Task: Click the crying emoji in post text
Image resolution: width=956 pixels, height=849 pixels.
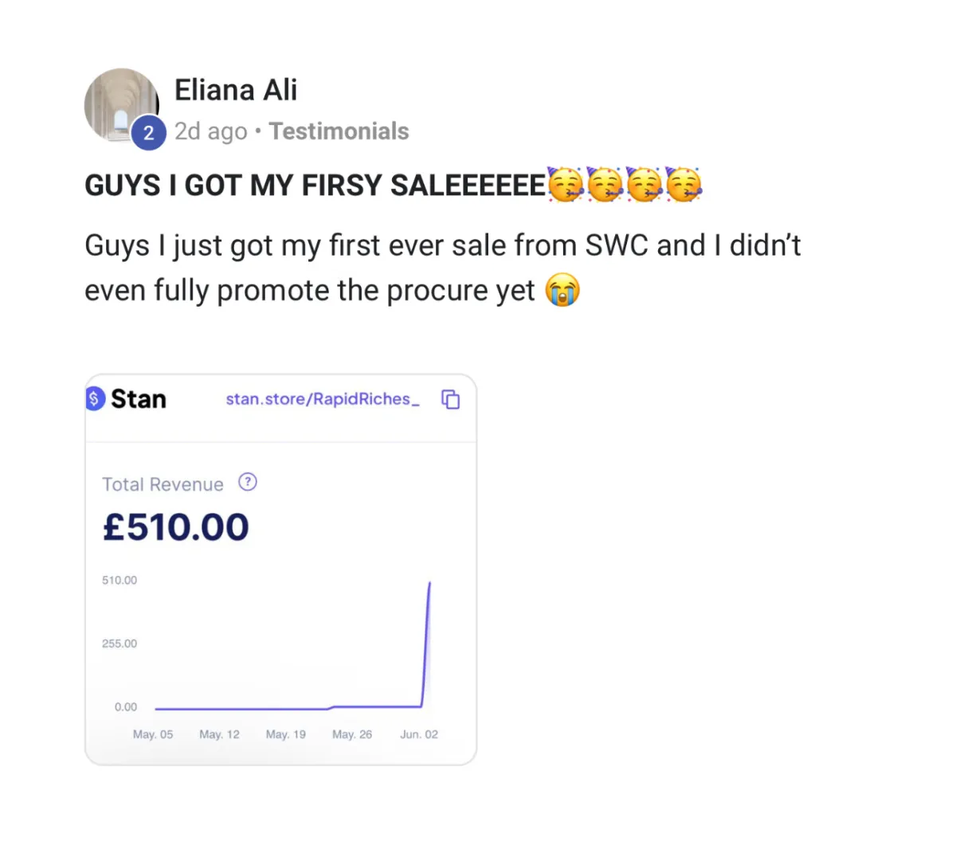Action: pos(562,290)
